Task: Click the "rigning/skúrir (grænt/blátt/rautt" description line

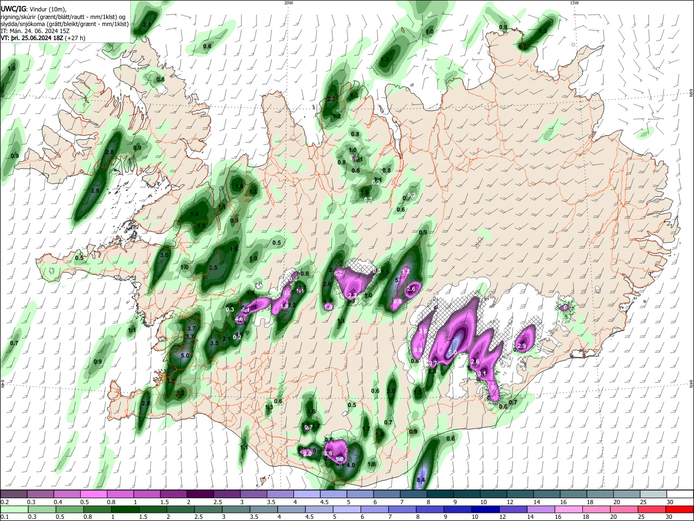Action: click(x=63, y=17)
